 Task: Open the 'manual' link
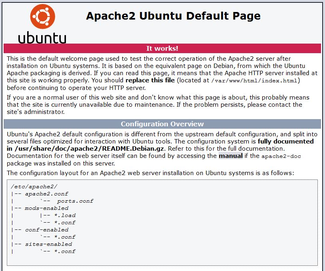coord(231,156)
